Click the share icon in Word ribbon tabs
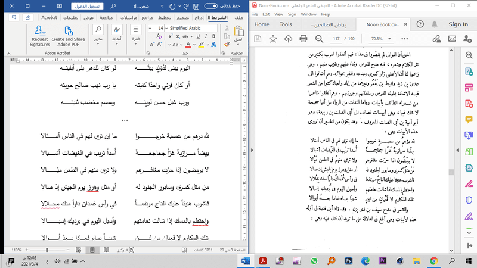Image resolution: width=477 pixels, height=268 pixels. coord(27,18)
